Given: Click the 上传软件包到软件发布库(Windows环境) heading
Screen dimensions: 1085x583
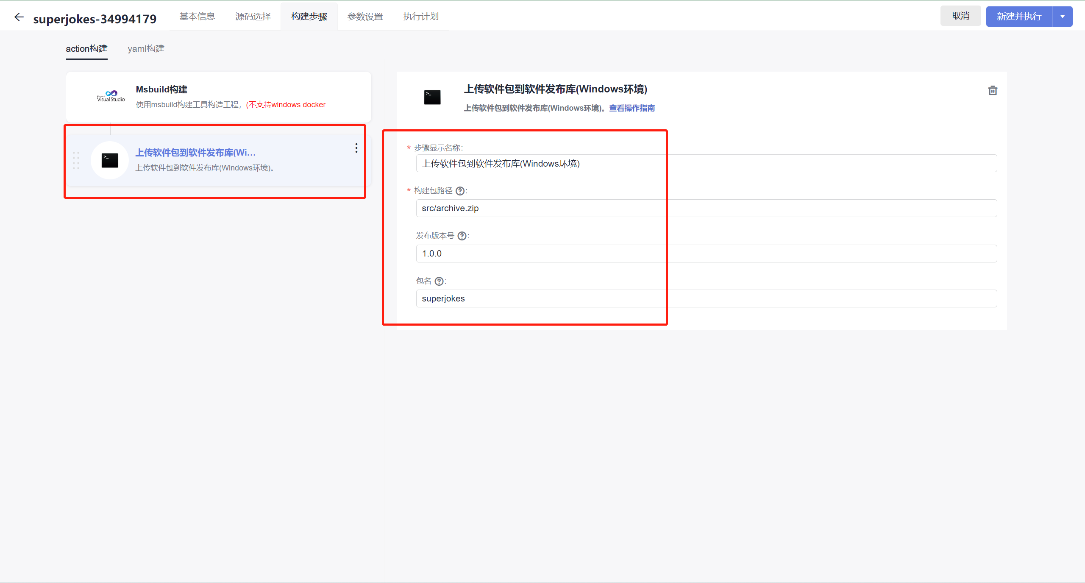Looking at the screenshot, I should pyautogui.click(x=556, y=89).
